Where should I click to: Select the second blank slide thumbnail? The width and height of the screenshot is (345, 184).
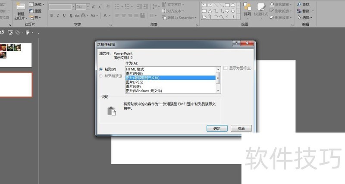click(x=16, y=84)
